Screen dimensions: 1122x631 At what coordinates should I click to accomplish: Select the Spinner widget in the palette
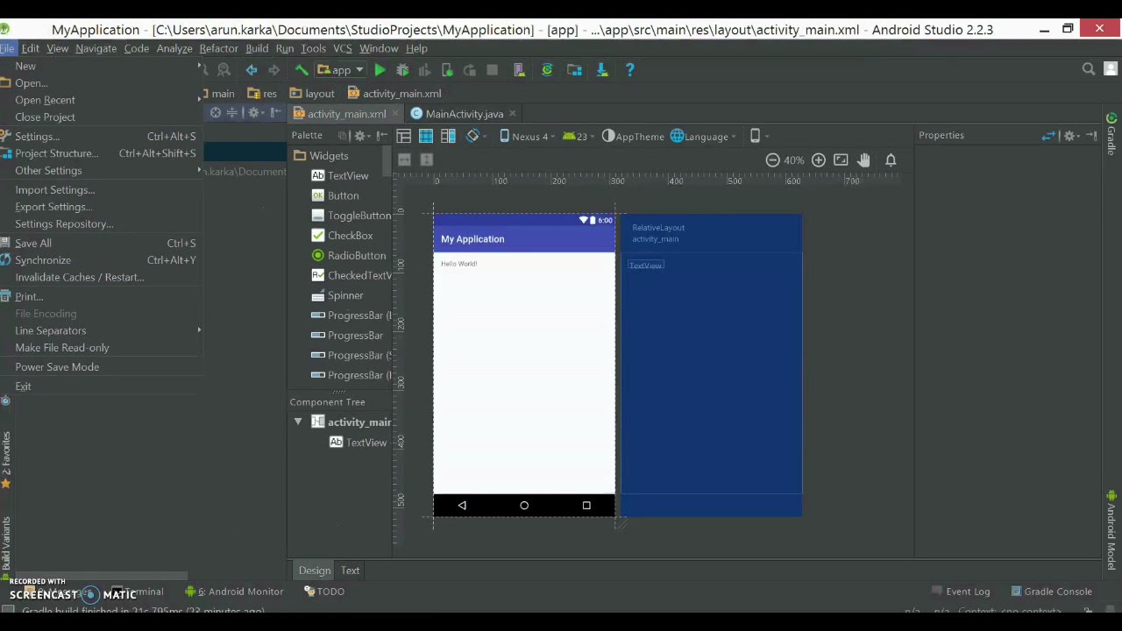(x=337, y=295)
